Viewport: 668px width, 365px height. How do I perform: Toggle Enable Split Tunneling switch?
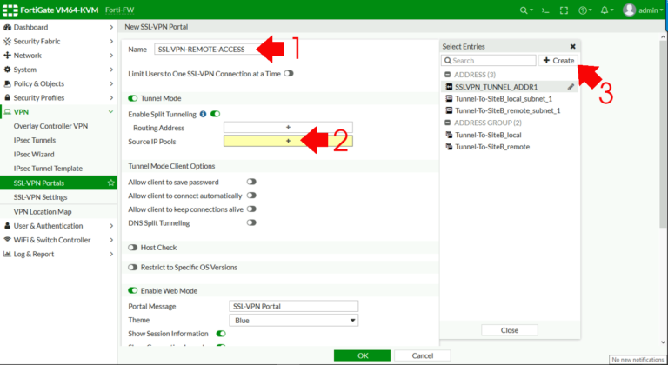click(x=215, y=114)
